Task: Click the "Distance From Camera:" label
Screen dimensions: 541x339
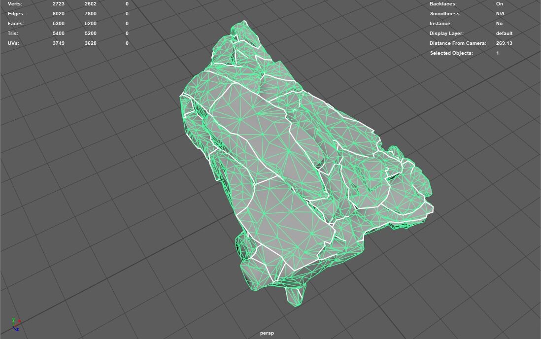Action: point(458,43)
